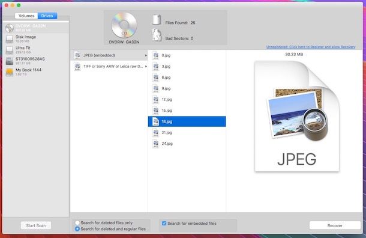This screenshot has width=366, height=238.
Task: Click the Files Found document icon
Action: pyautogui.click(x=157, y=20)
